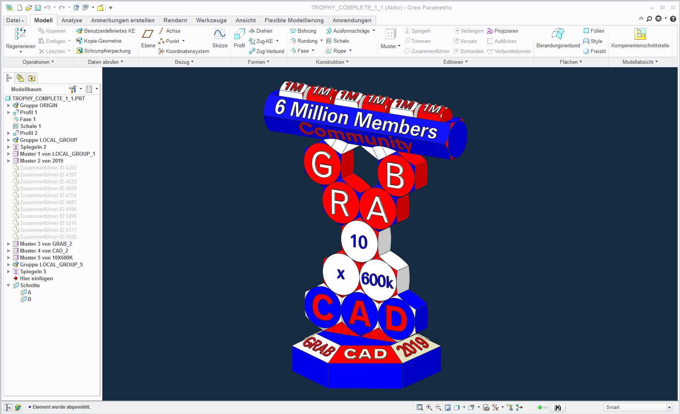680x414 pixels.
Task: Collapse the Schnitte node
Action: click(x=8, y=286)
